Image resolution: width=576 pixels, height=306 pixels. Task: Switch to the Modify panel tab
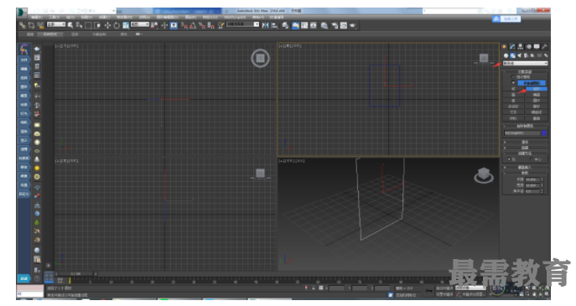click(512, 47)
